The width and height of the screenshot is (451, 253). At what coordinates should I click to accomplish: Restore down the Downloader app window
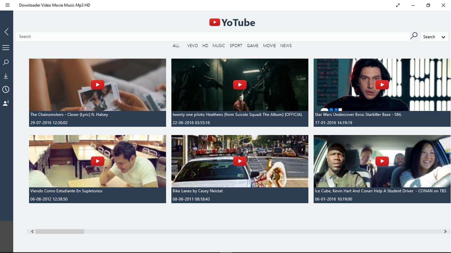(x=428, y=5)
